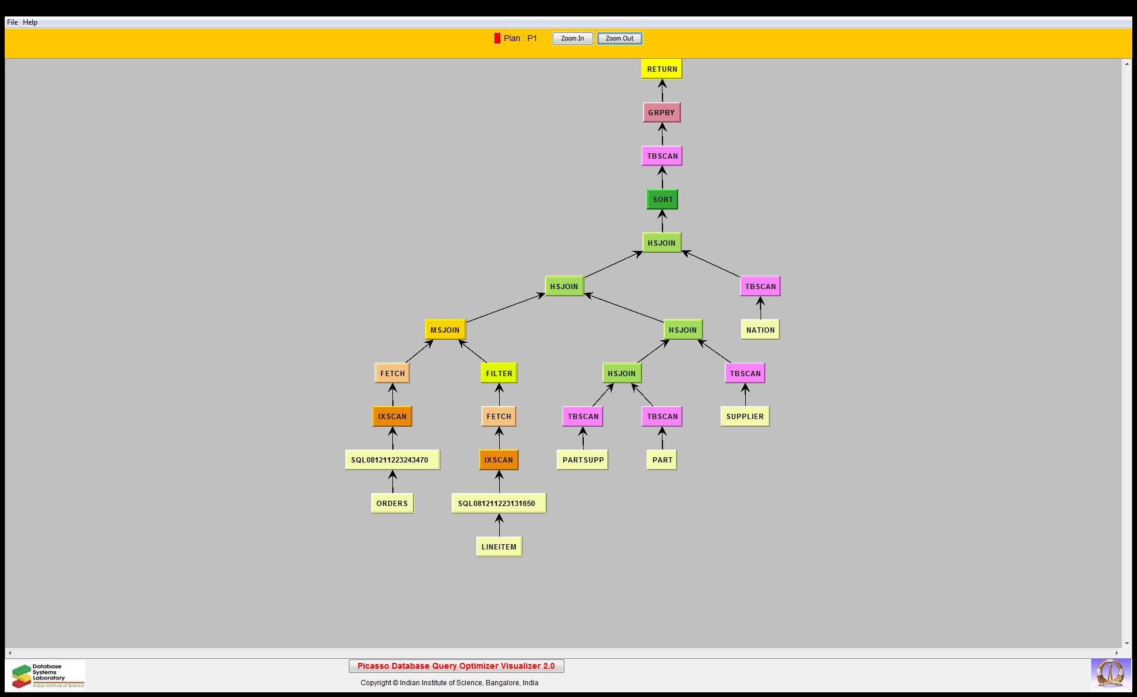Click index node SQL081211223131650
Screen dimensions: 1137x697
coord(498,503)
